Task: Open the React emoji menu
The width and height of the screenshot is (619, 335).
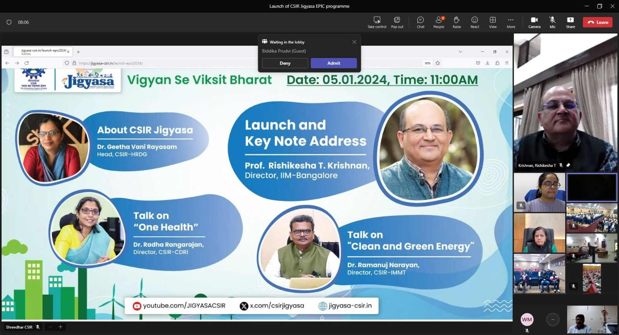Action: pos(475,22)
